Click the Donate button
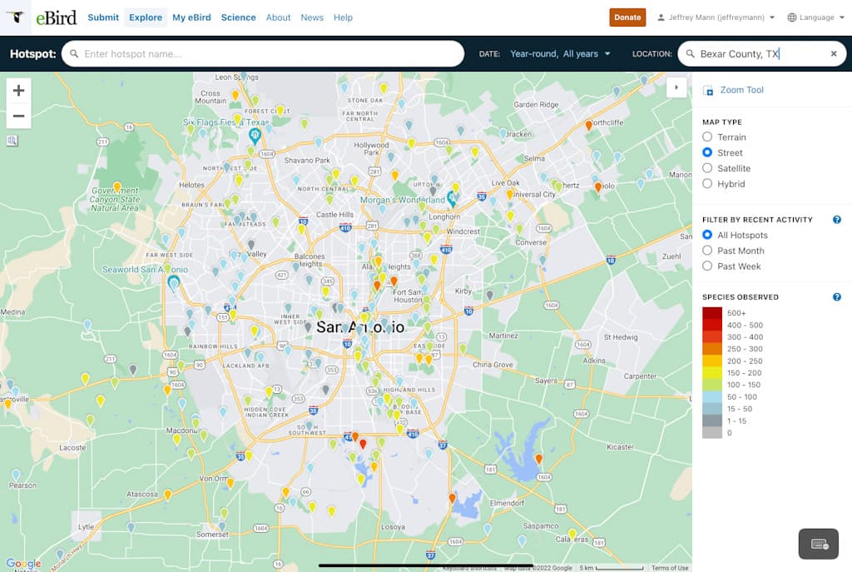Image resolution: width=852 pixels, height=572 pixels. pyautogui.click(x=627, y=17)
